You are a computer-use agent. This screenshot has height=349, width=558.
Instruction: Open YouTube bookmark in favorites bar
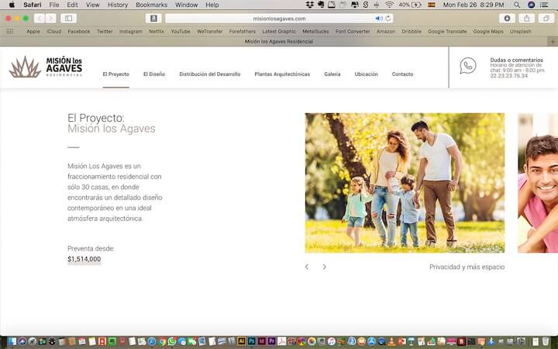coord(181,31)
